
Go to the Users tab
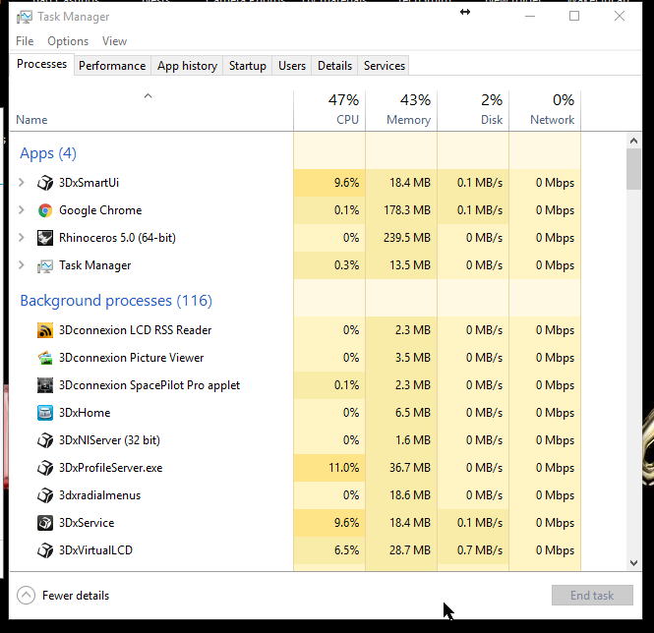click(x=292, y=66)
